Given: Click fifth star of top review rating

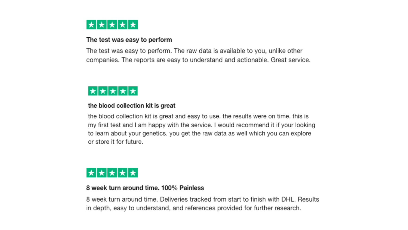Looking at the screenshot, I should click(133, 25).
